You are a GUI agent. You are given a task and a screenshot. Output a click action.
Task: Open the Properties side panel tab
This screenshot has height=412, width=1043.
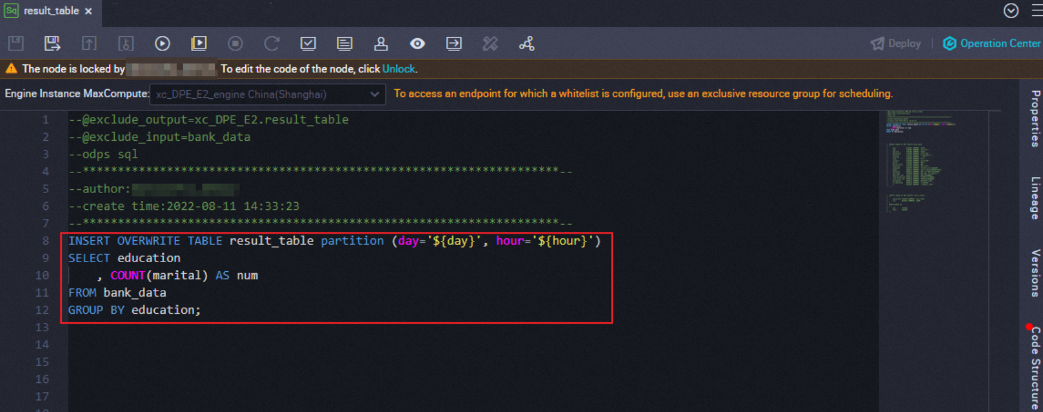[1035, 118]
